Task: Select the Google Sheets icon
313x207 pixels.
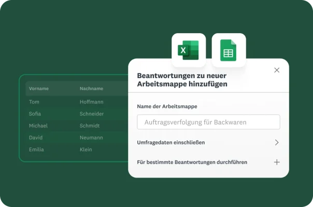Action: point(229,50)
